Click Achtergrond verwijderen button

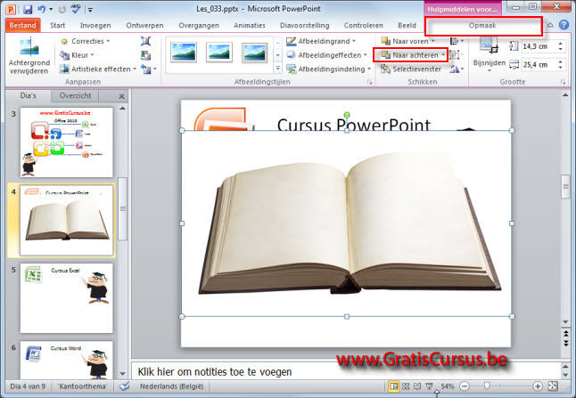point(29,56)
